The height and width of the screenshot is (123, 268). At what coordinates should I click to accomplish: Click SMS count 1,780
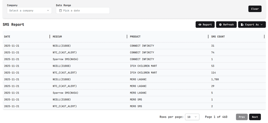215,79
